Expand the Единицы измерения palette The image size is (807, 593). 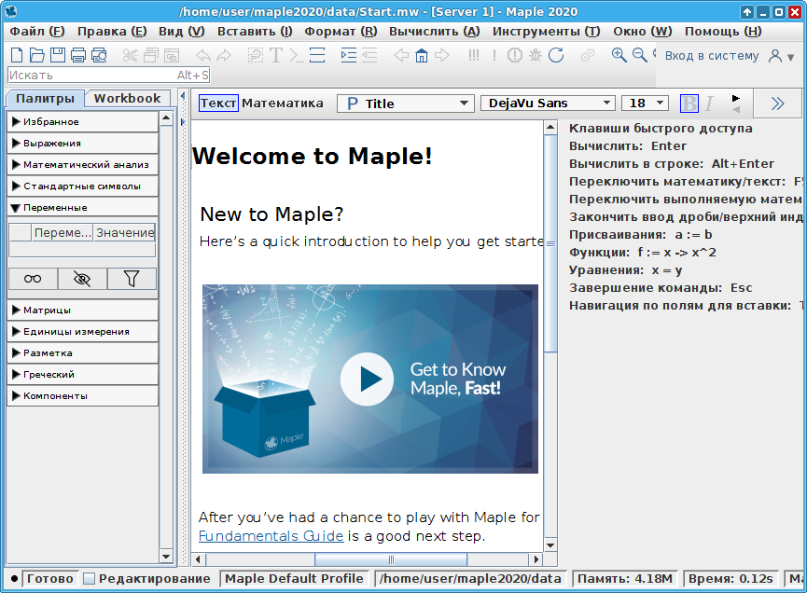(82, 332)
